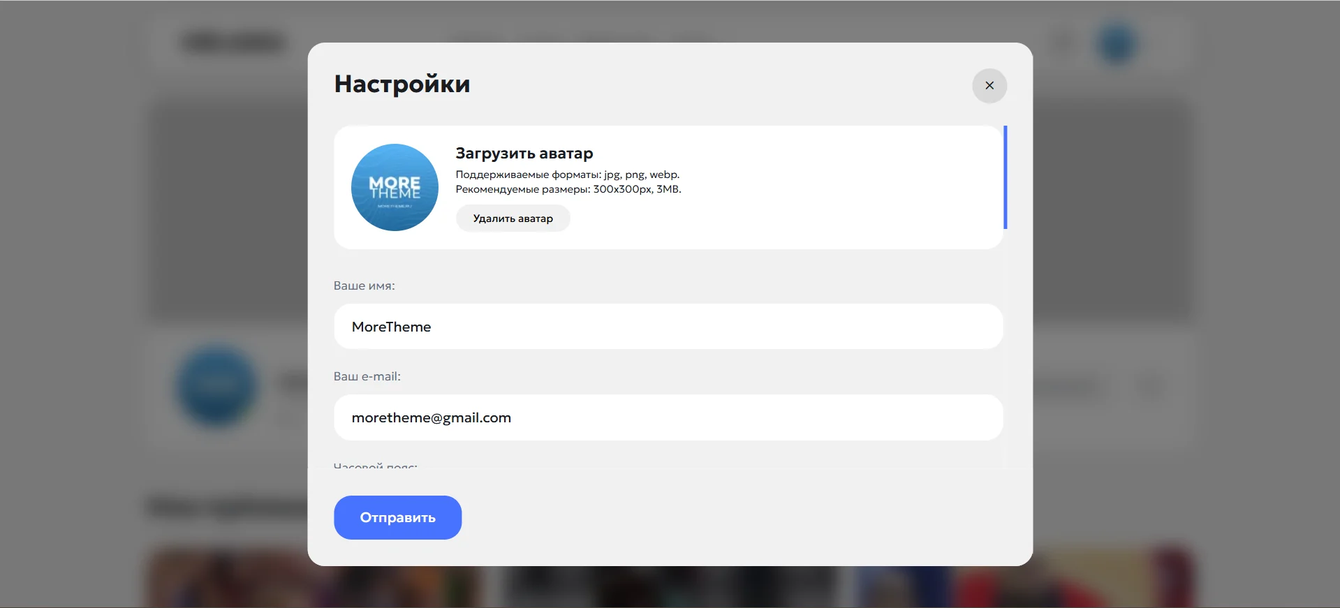
Task: Click into the e-mail field with moretheme@gmail.com
Action: point(668,417)
